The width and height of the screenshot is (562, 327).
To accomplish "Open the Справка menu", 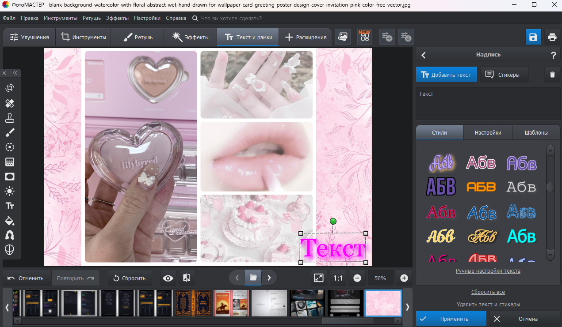I will point(176,18).
